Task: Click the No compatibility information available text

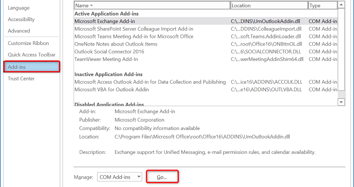Action: tap(157, 129)
